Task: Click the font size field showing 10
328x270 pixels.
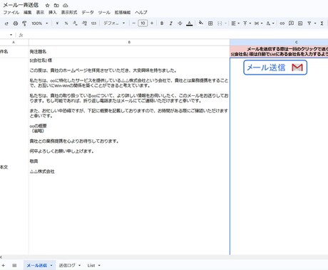Action: [143, 23]
